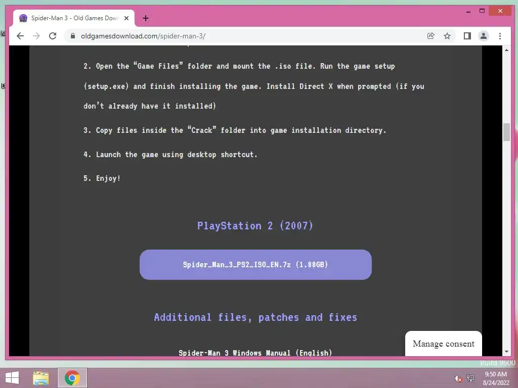This screenshot has width=518, height=388.
Task: Maximize the Chrome window
Action: pos(482,11)
